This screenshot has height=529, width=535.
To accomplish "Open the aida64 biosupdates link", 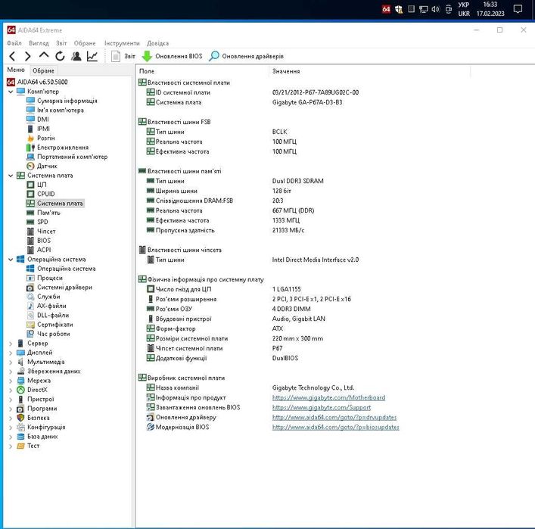I will pyautogui.click(x=335, y=428).
